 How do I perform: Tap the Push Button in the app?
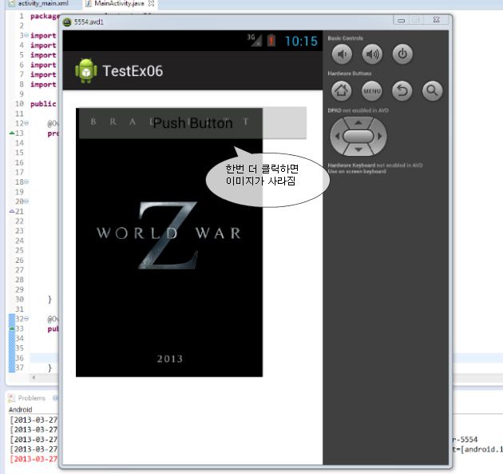point(192,123)
